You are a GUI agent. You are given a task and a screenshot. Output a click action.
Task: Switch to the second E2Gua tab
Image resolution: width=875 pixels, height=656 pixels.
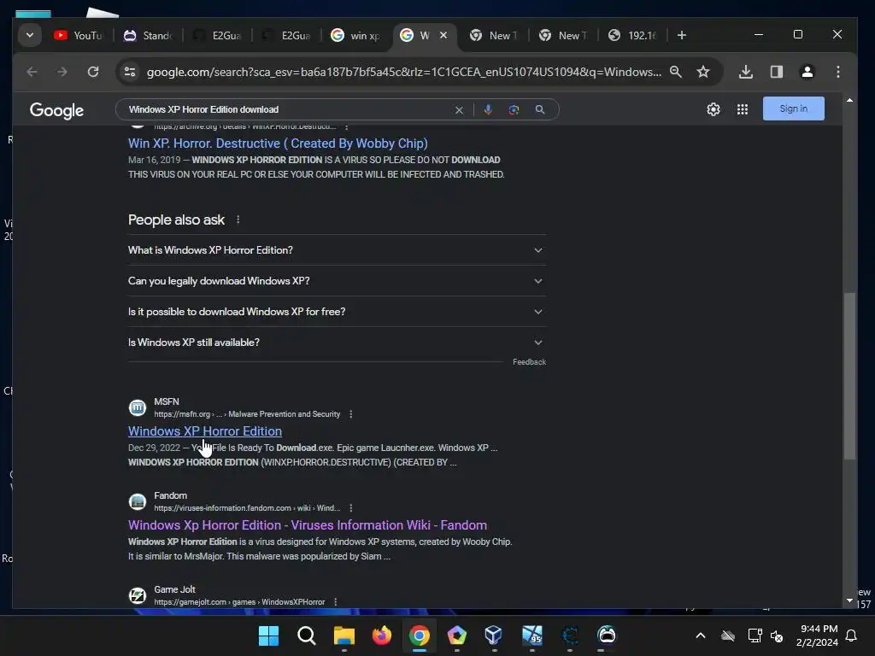point(286,35)
